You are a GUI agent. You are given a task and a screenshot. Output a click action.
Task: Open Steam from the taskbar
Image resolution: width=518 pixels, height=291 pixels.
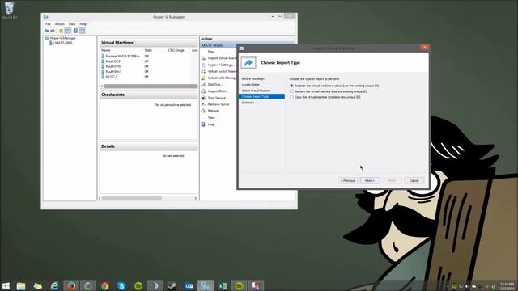172,285
